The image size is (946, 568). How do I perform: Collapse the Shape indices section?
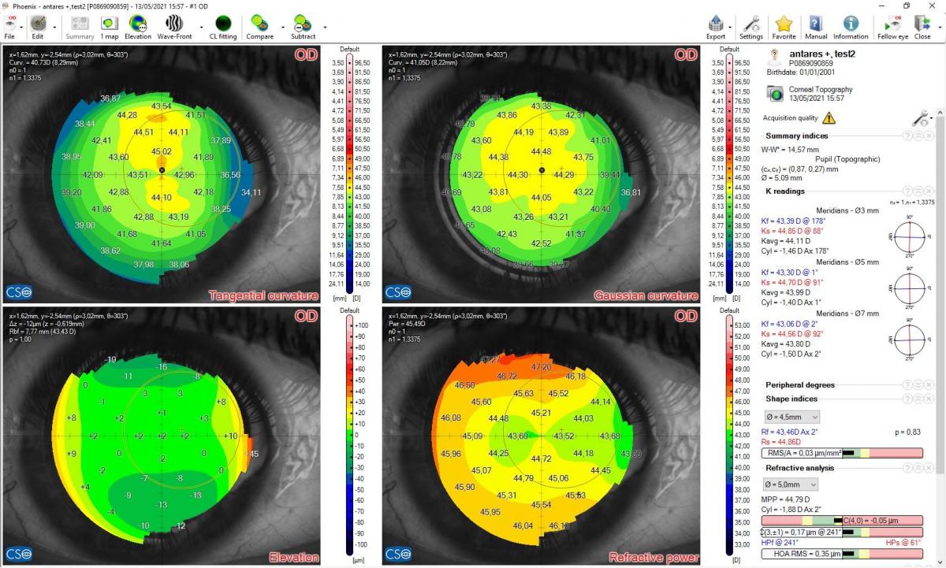[918, 399]
